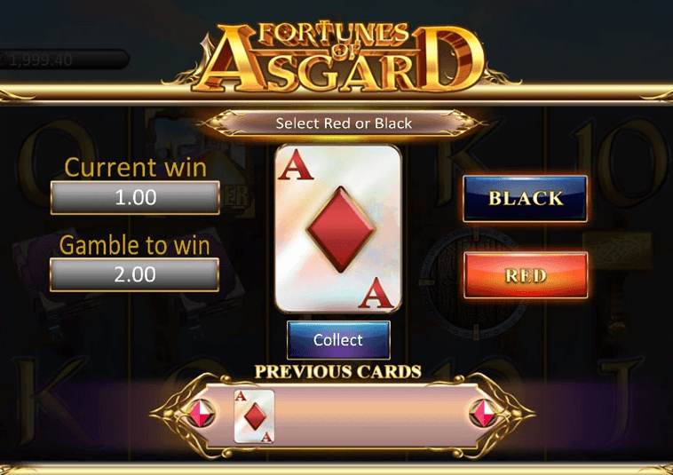Click the Collect button
The image size is (673, 475).
338,340
